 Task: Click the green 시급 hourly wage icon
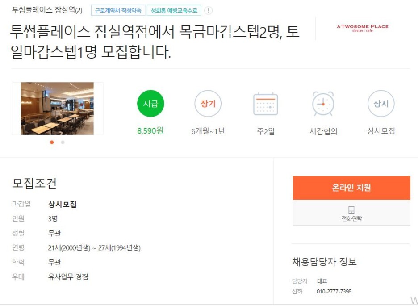click(150, 104)
